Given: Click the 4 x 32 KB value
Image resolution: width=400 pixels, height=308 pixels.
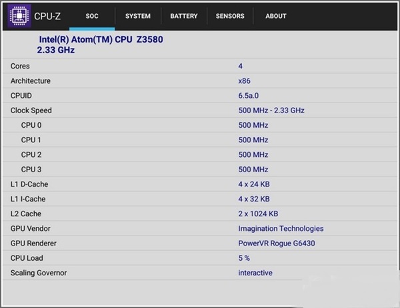Looking at the screenshot, I should pyautogui.click(x=254, y=199).
